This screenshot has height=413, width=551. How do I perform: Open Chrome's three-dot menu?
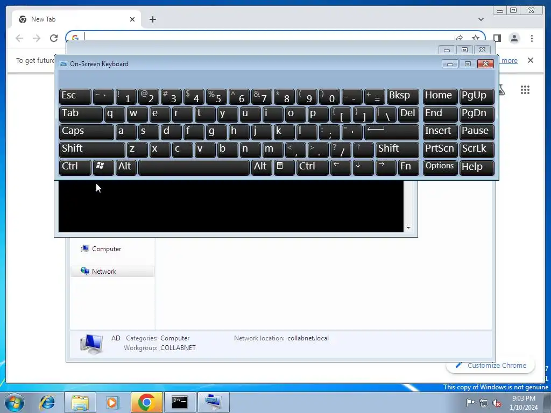click(x=532, y=38)
